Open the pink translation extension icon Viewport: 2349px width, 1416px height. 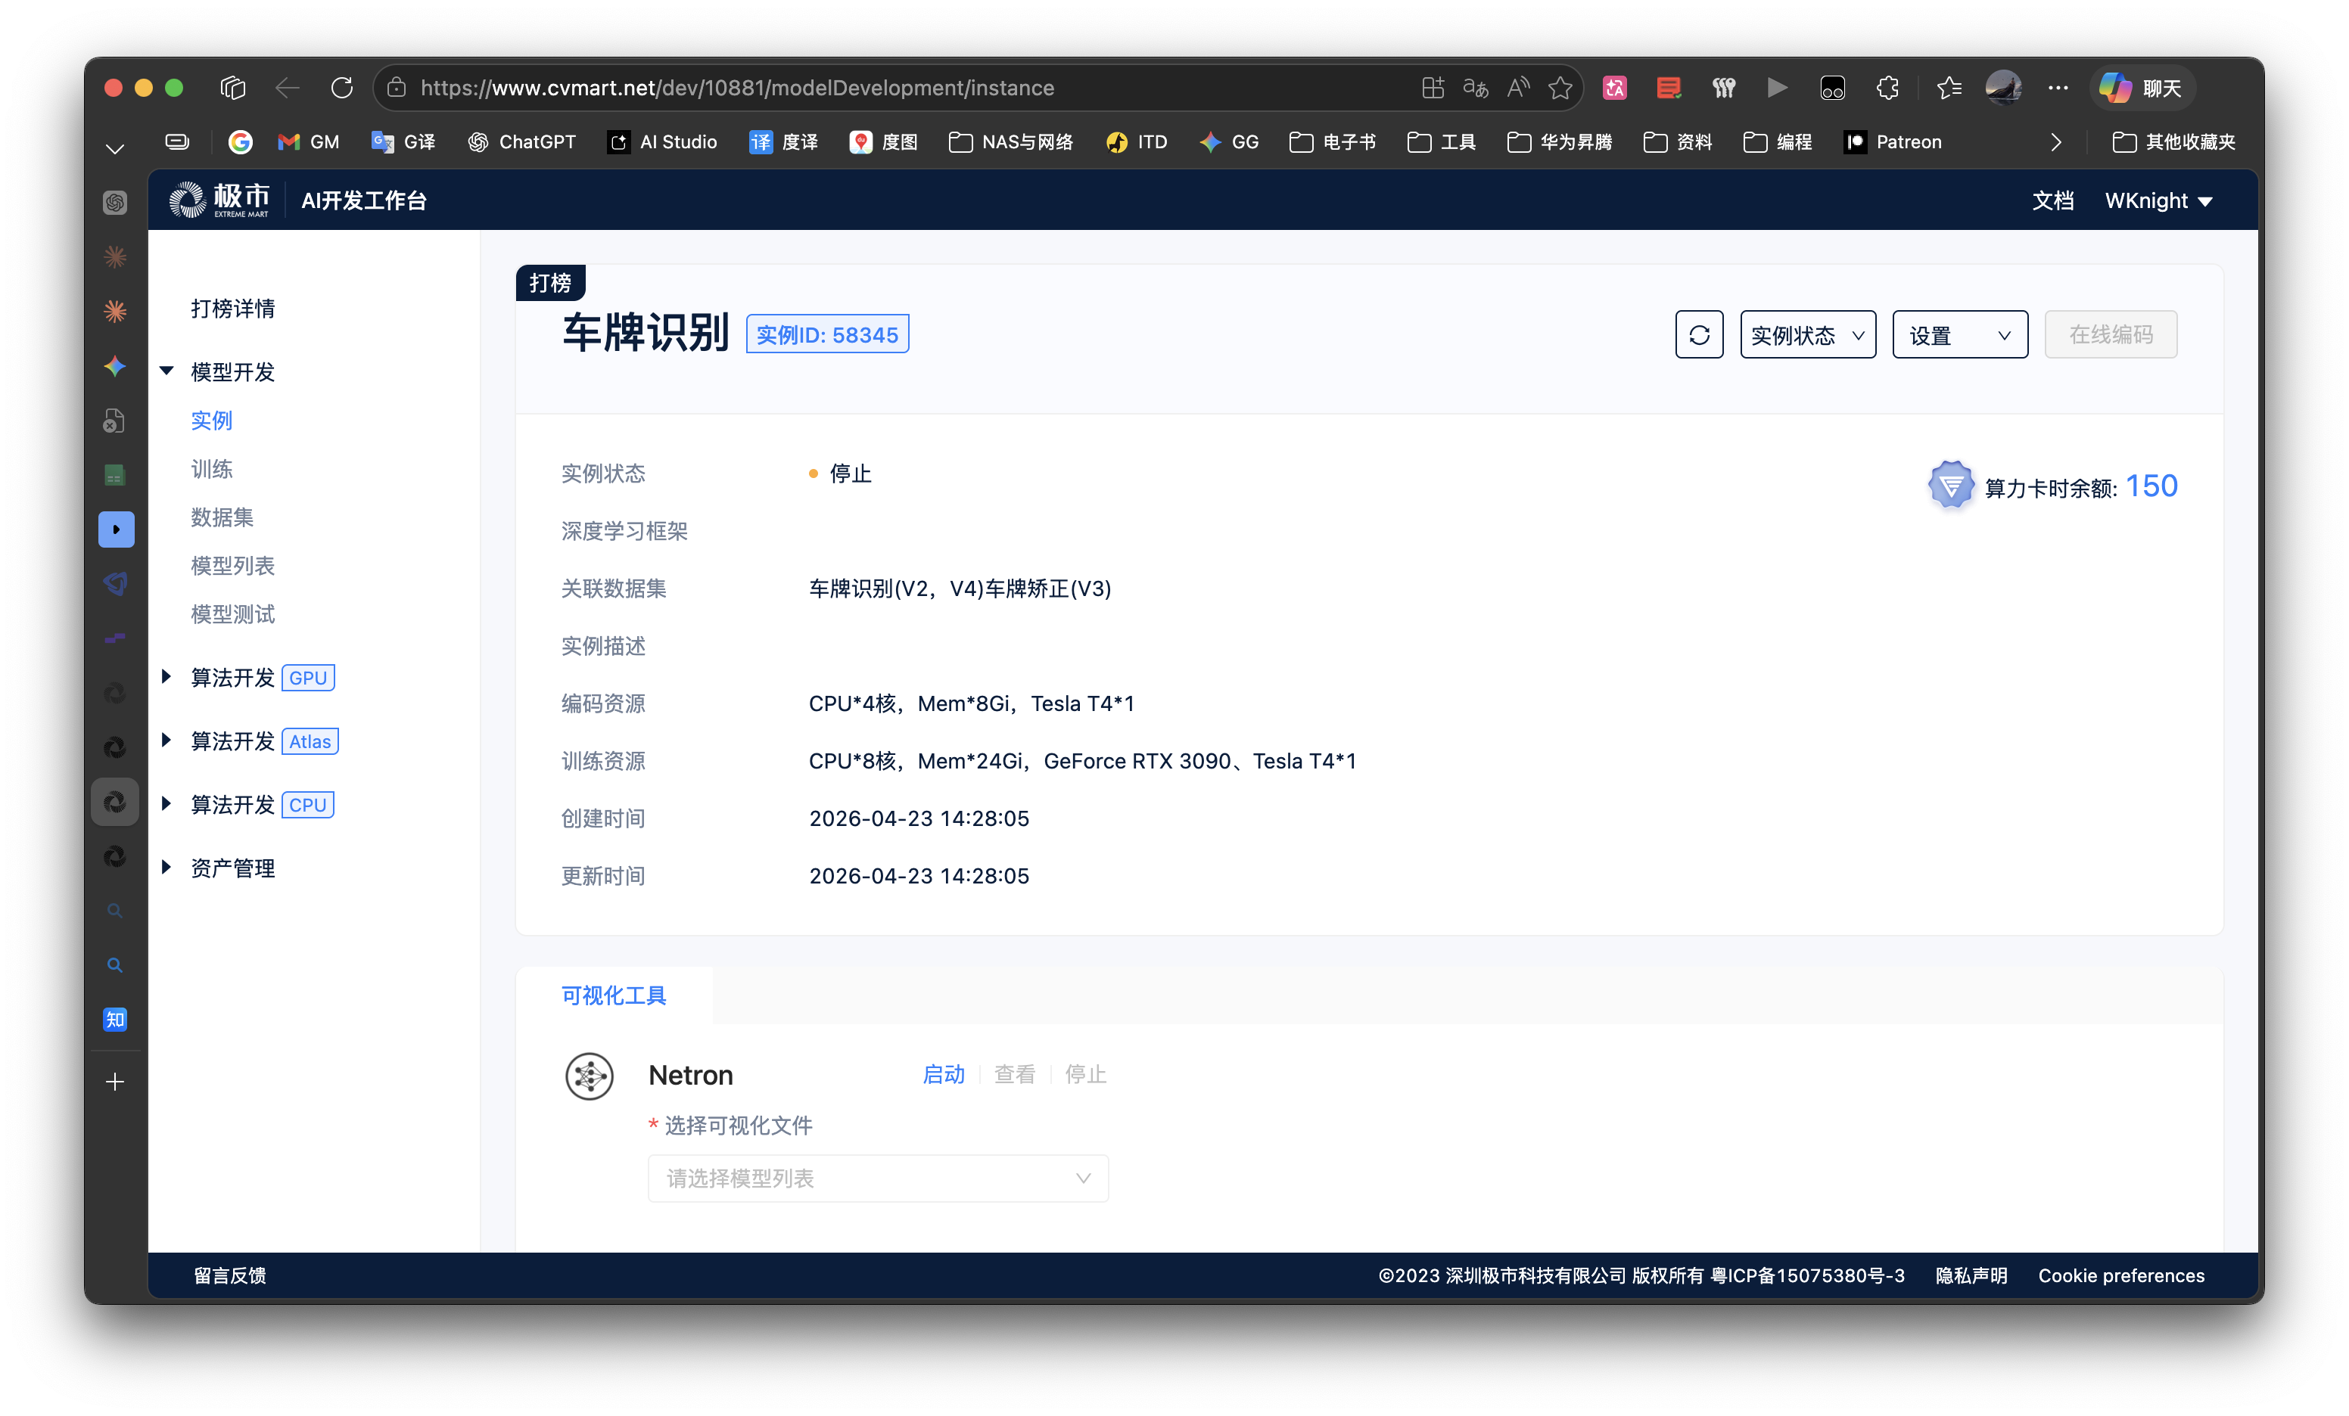1615,88
